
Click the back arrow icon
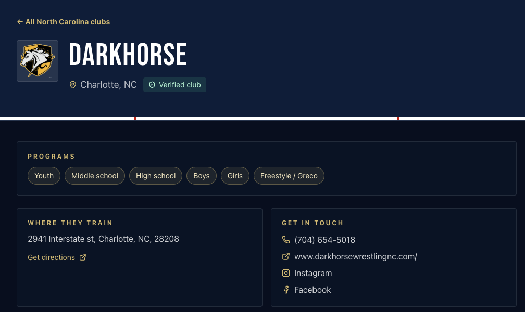point(20,22)
